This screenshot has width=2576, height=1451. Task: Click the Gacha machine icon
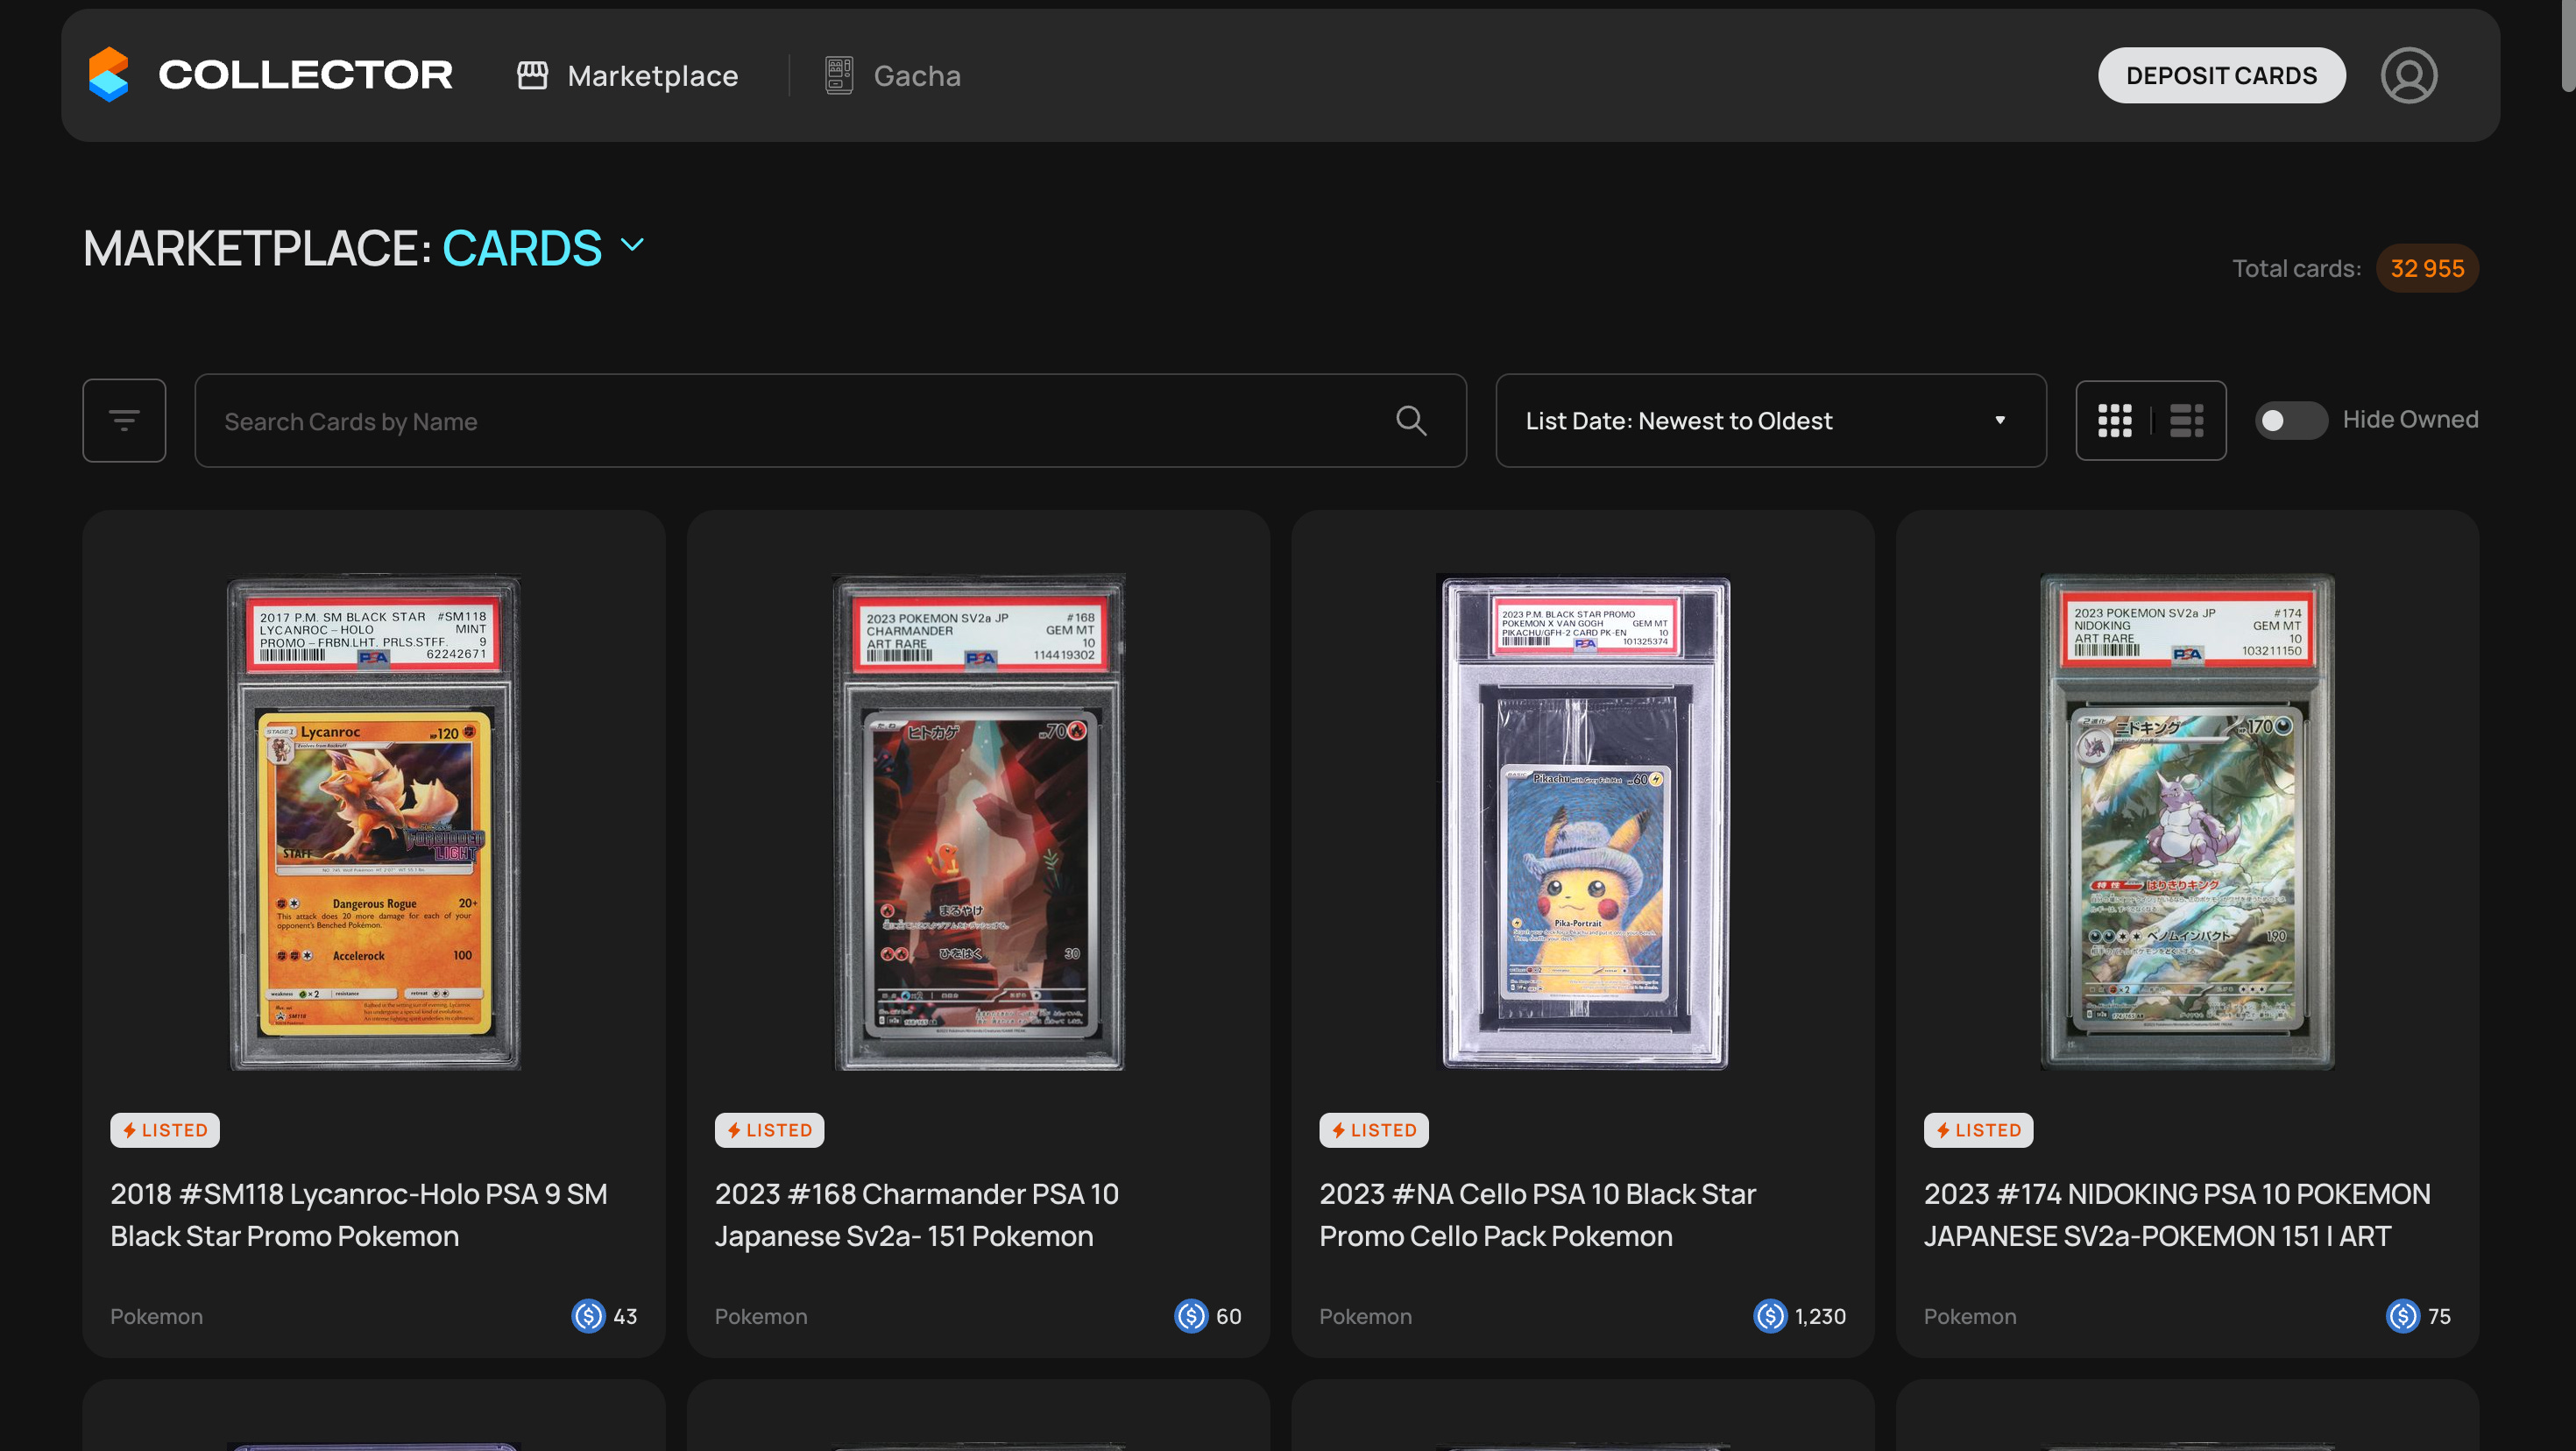(838, 75)
